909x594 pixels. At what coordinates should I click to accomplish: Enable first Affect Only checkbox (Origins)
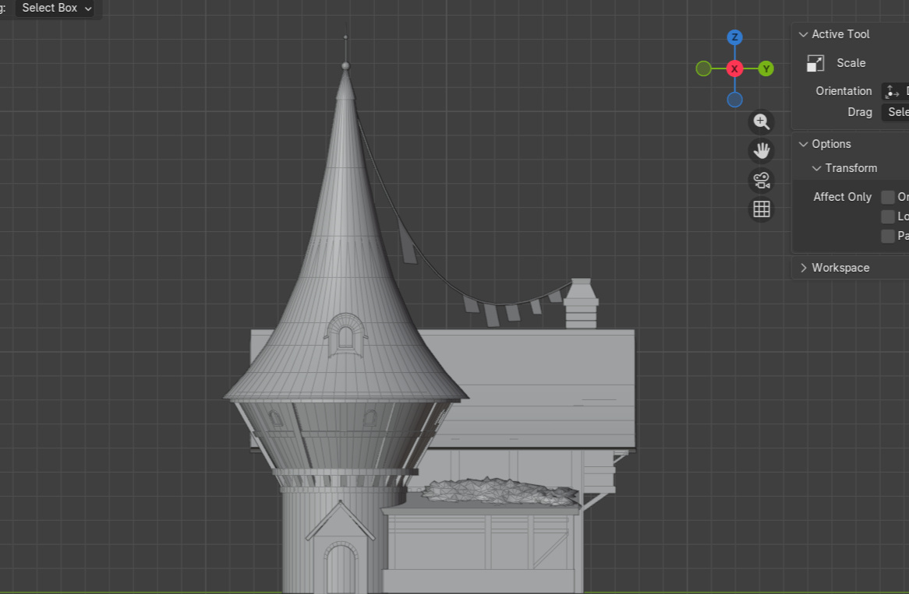888,197
